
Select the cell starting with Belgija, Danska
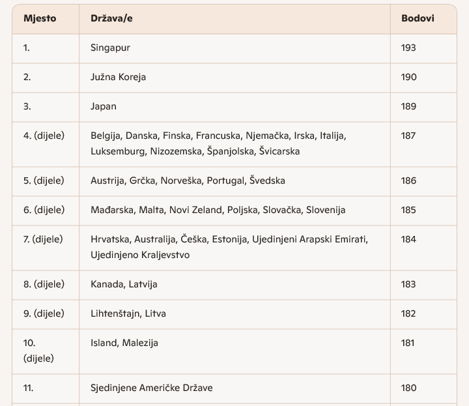218,143
